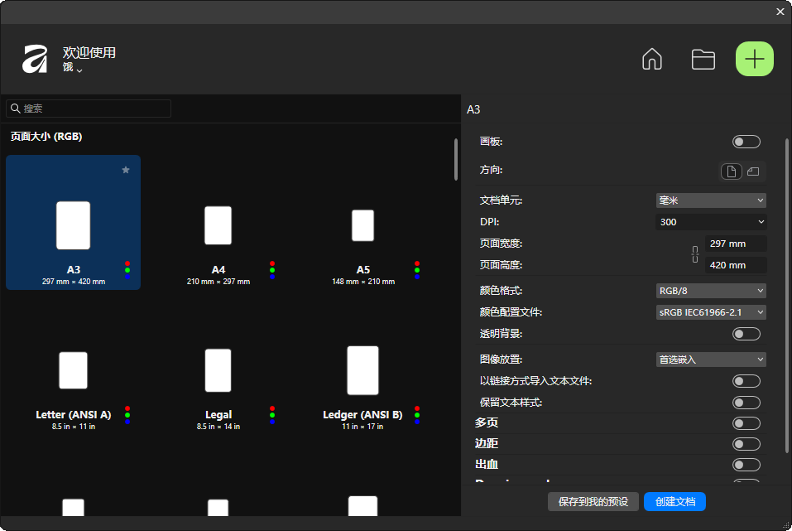Screen dimensions: 792x531
Task: Open the DPI dropdown showing 300
Action: (711, 222)
